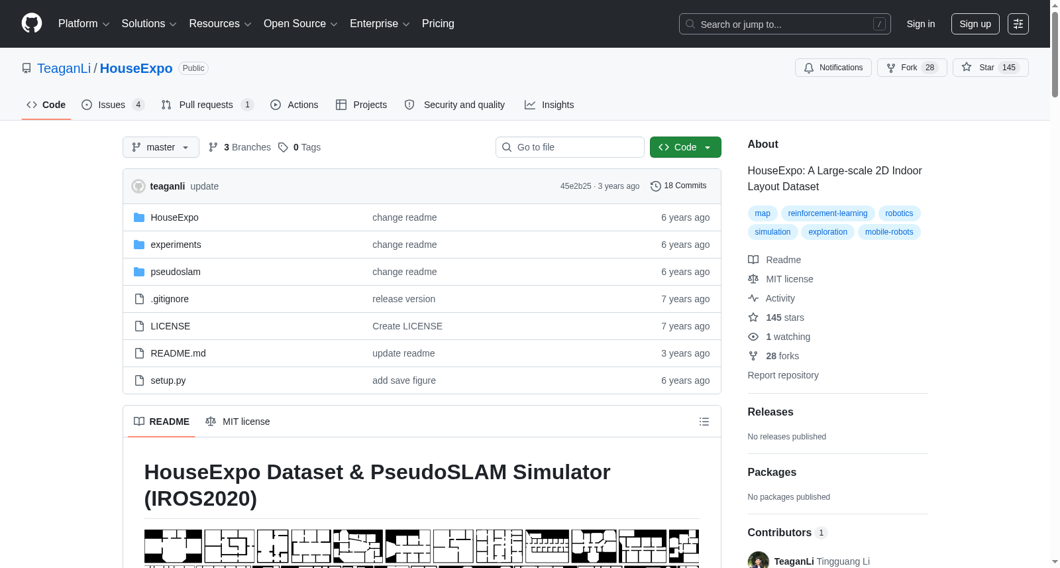The image size is (1060, 568).
Task: Click the eye icon beside 1 watching
Action: pos(753,337)
